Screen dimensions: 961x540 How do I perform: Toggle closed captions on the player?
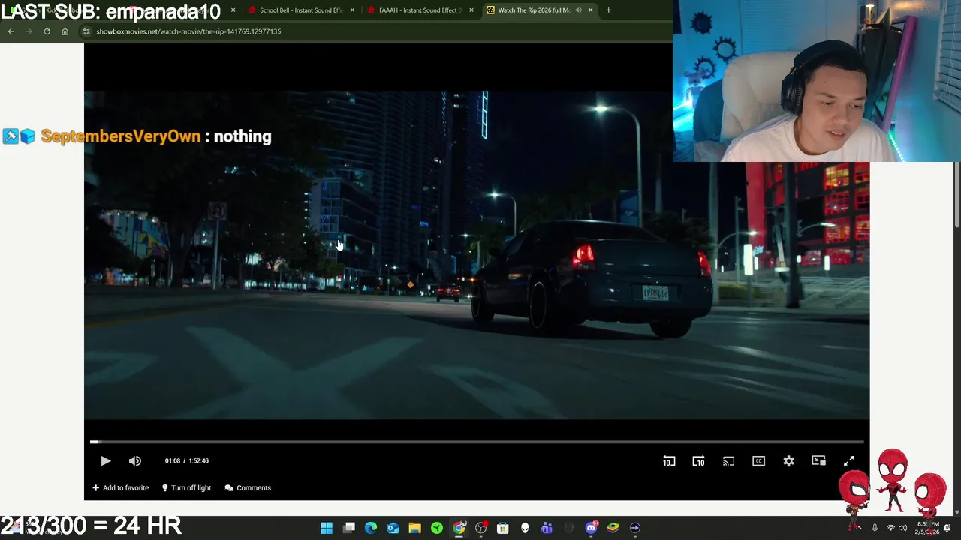tap(758, 461)
